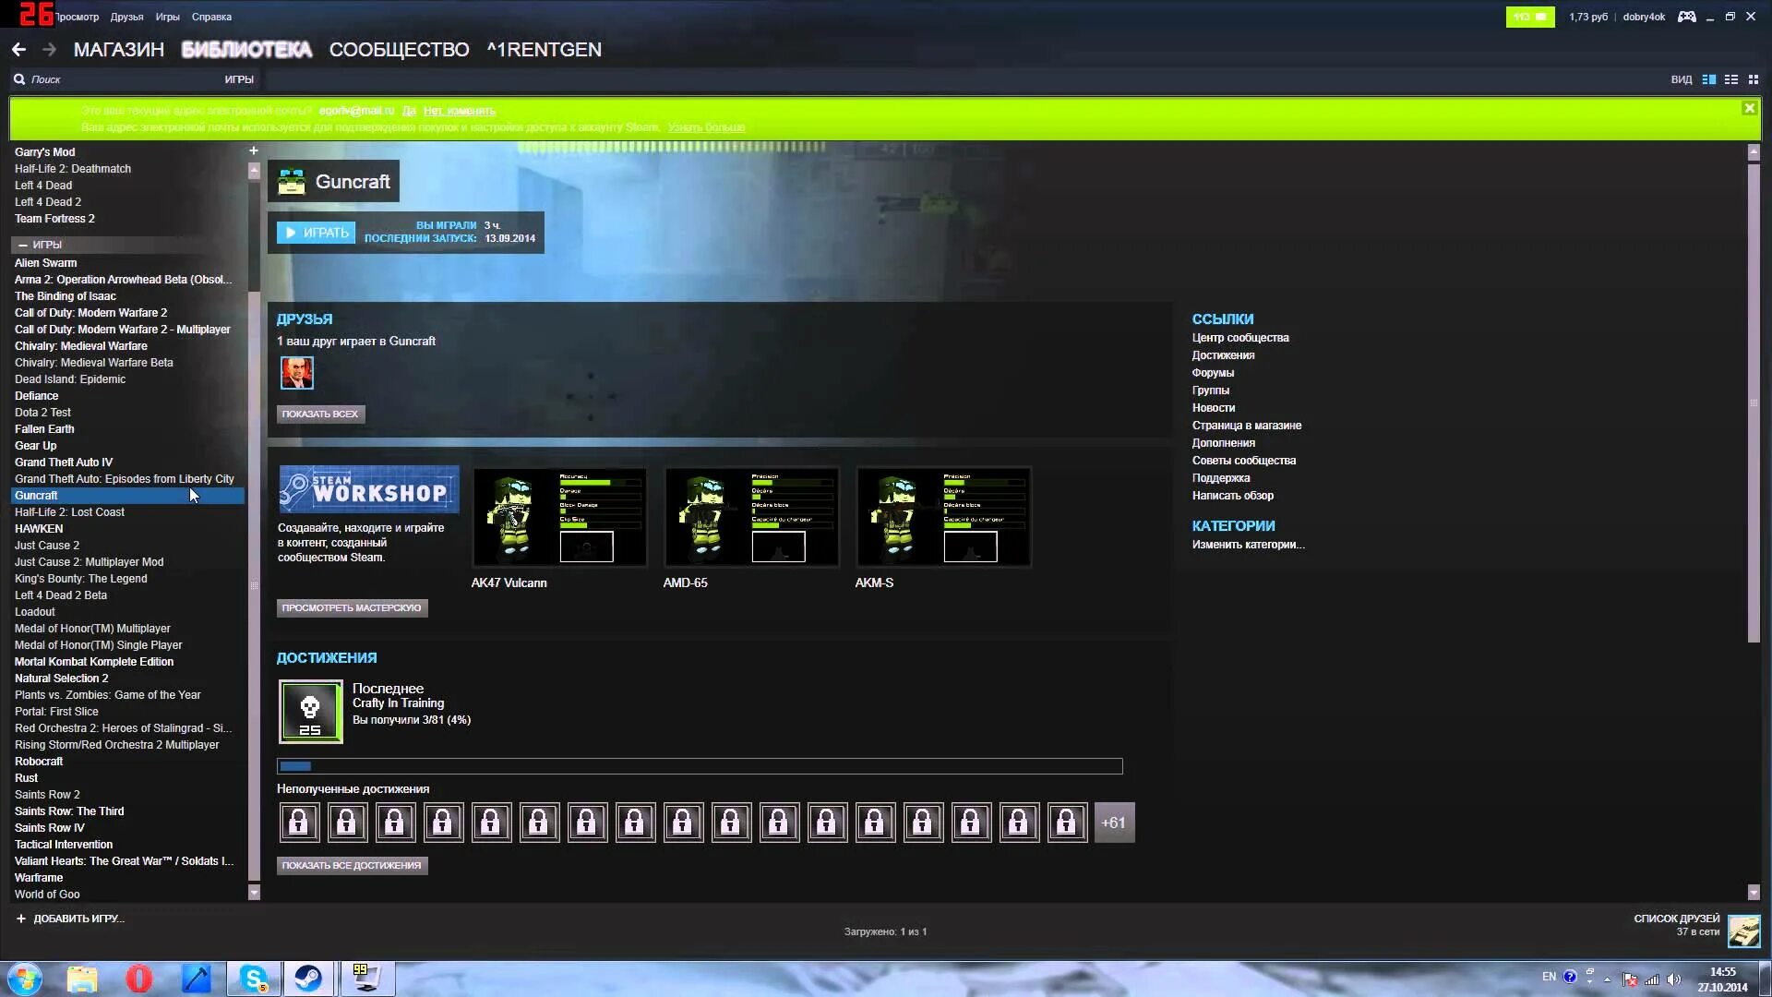
Task: Click the friend profile avatar icon
Action: (295, 373)
